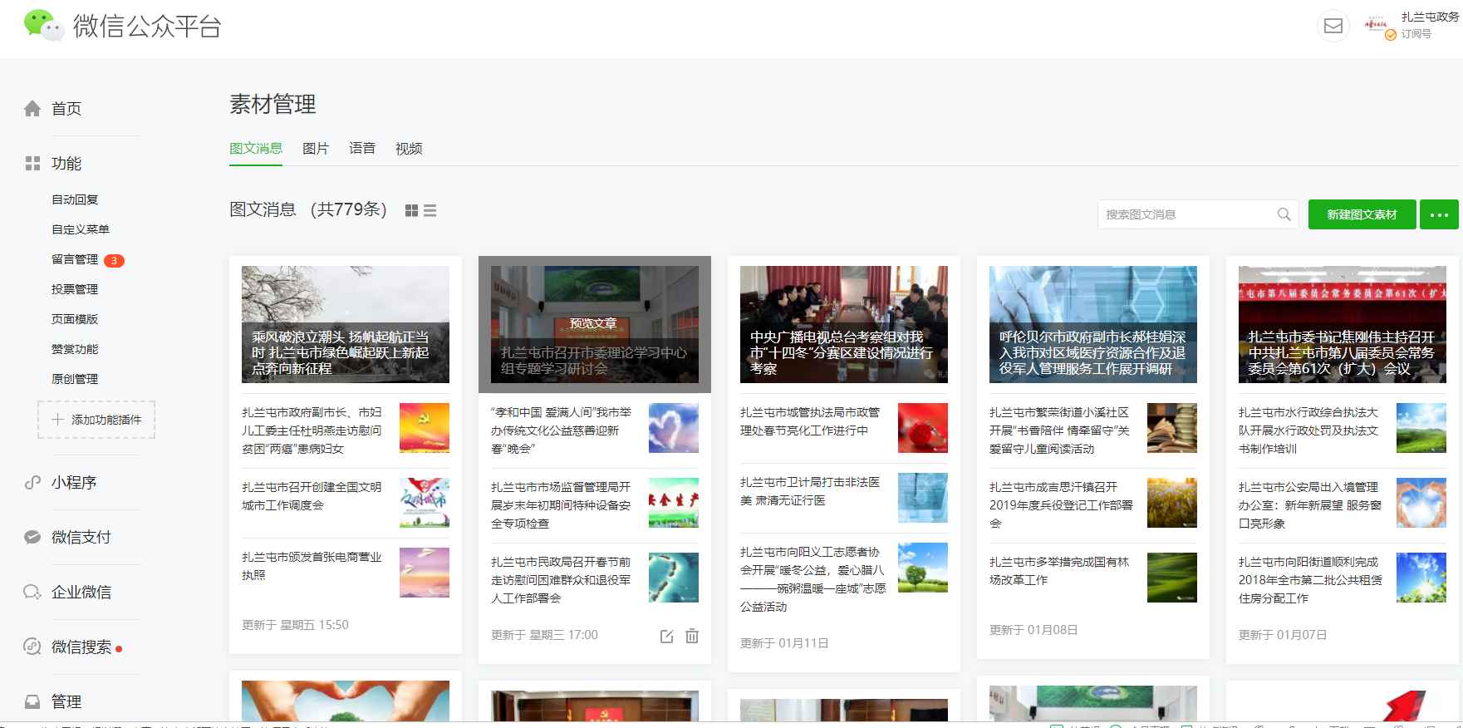Click the 搜索图文消息 search field
Screen dimensions: 1463x728
1198,214
